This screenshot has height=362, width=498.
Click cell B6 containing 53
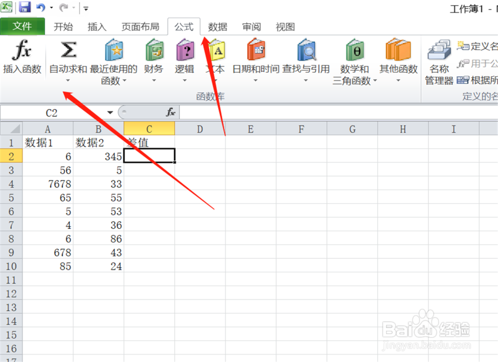coord(99,212)
